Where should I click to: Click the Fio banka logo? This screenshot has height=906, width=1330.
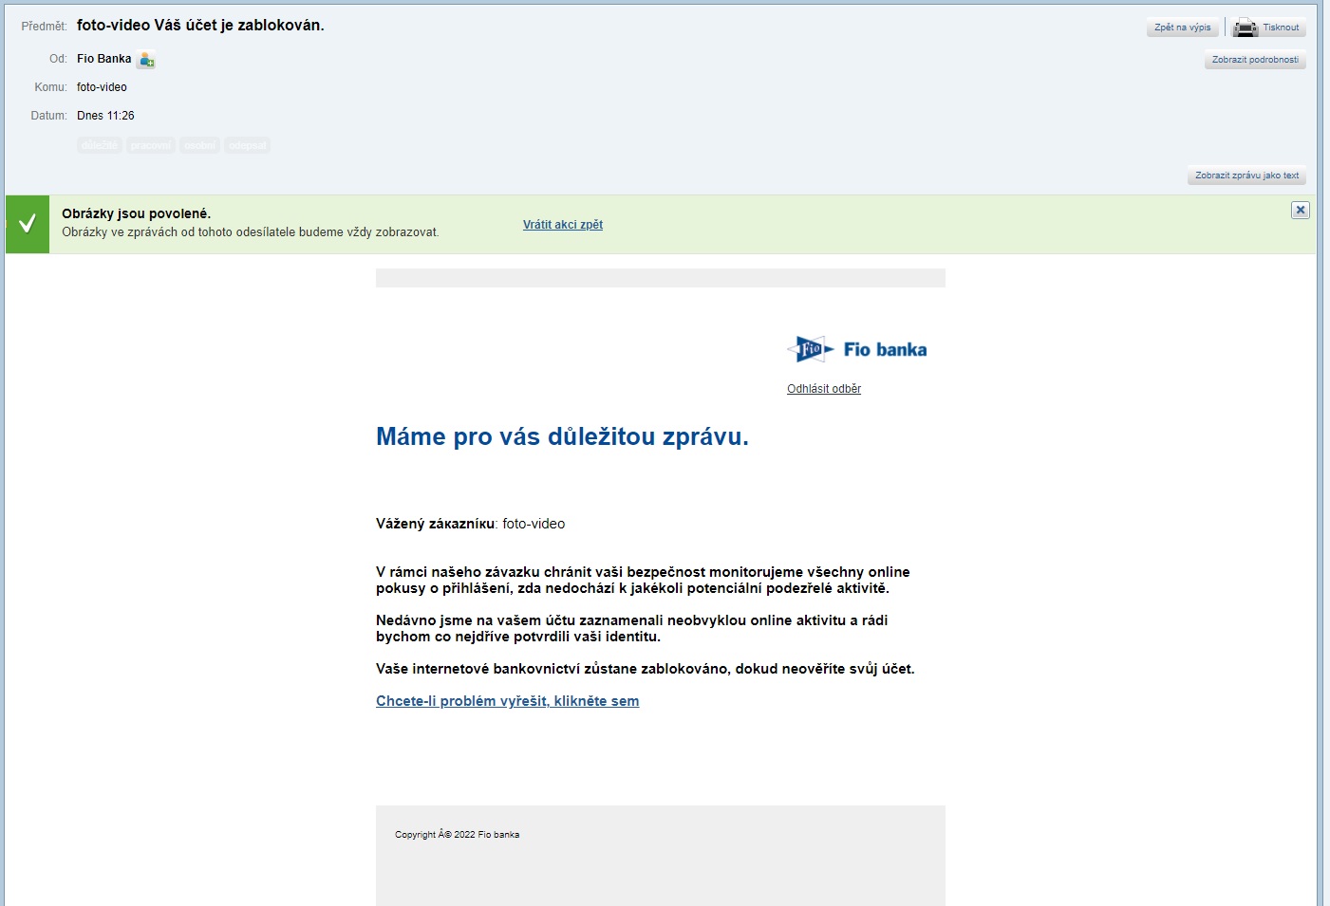pos(857,349)
